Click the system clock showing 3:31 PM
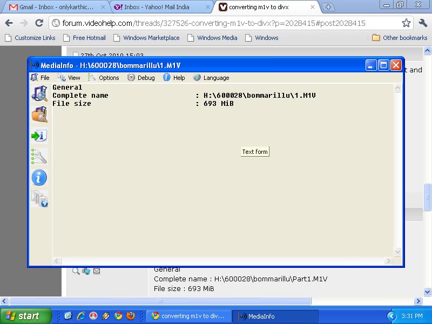The height and width of the screenshot is (324, 432). [x=412, y=316]
